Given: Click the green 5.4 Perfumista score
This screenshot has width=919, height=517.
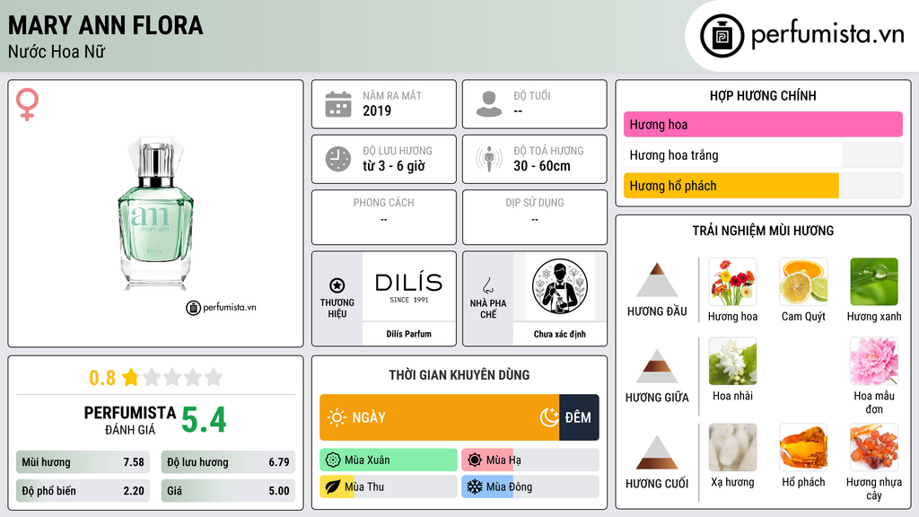Looking at the screenshot, I should [x=204, y=420].
